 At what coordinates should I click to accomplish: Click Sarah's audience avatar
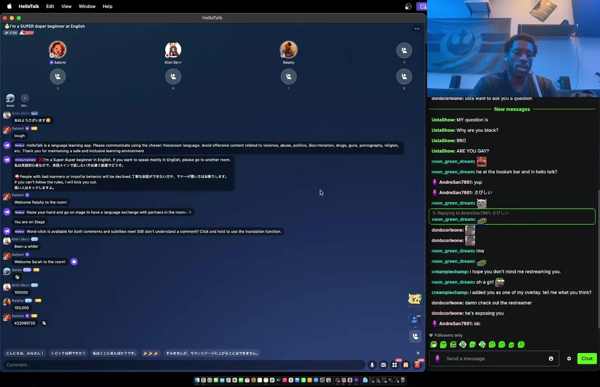tap(10, 98)
